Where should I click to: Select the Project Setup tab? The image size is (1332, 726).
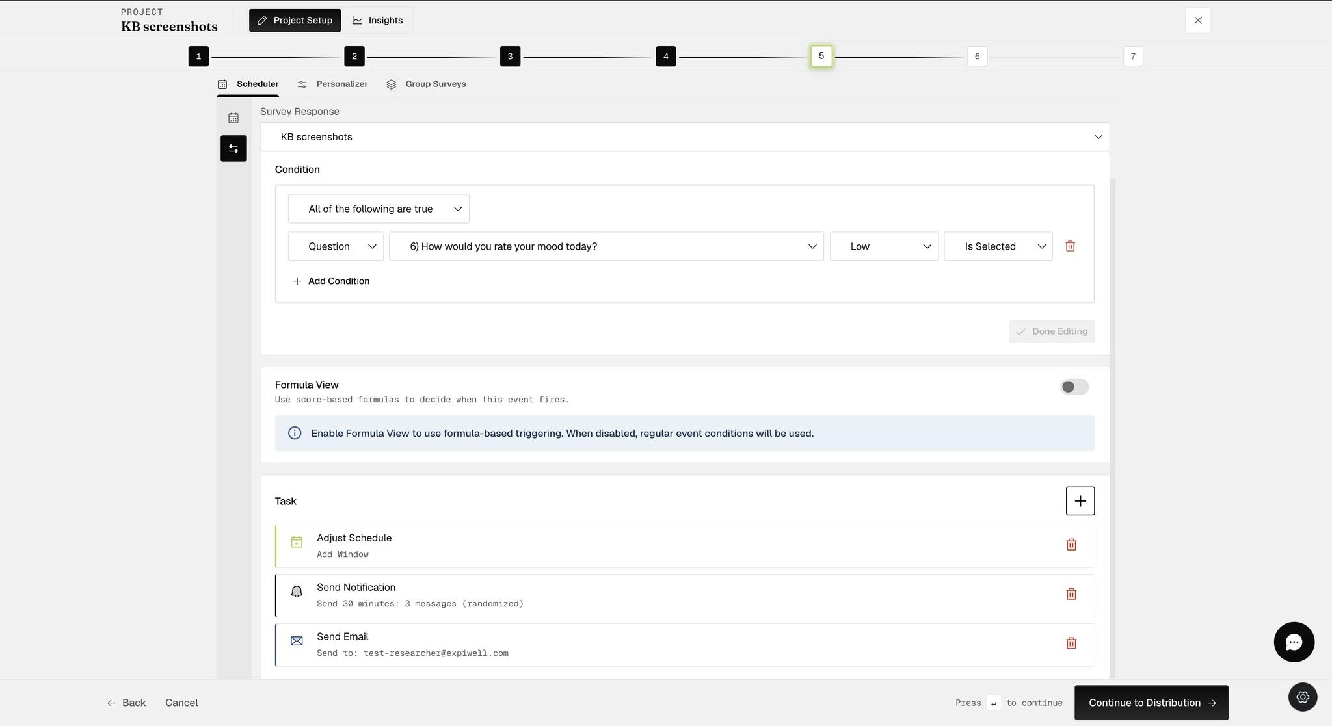[295, 20]
